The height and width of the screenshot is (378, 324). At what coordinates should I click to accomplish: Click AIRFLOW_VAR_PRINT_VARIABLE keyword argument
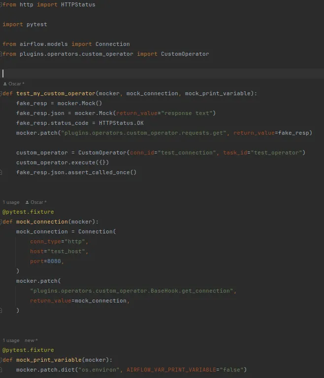point(171,370)
